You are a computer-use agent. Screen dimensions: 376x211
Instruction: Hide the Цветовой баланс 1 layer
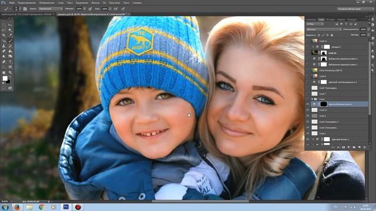click(x=308, y=139)
